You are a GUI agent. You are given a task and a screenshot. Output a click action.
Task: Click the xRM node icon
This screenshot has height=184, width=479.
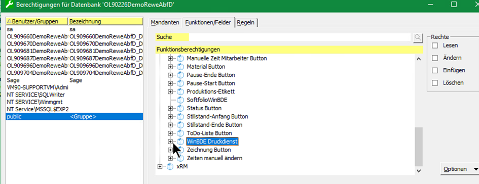(x=170, y=166)
